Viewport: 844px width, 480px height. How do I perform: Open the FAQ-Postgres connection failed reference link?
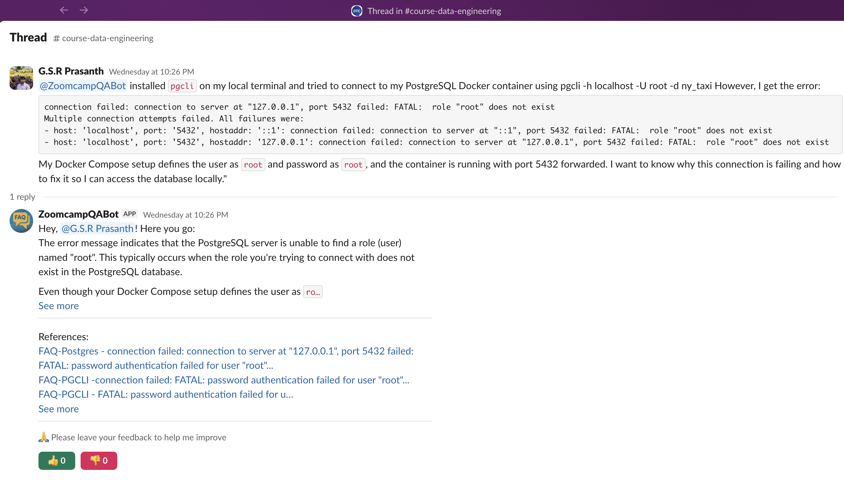226,351
